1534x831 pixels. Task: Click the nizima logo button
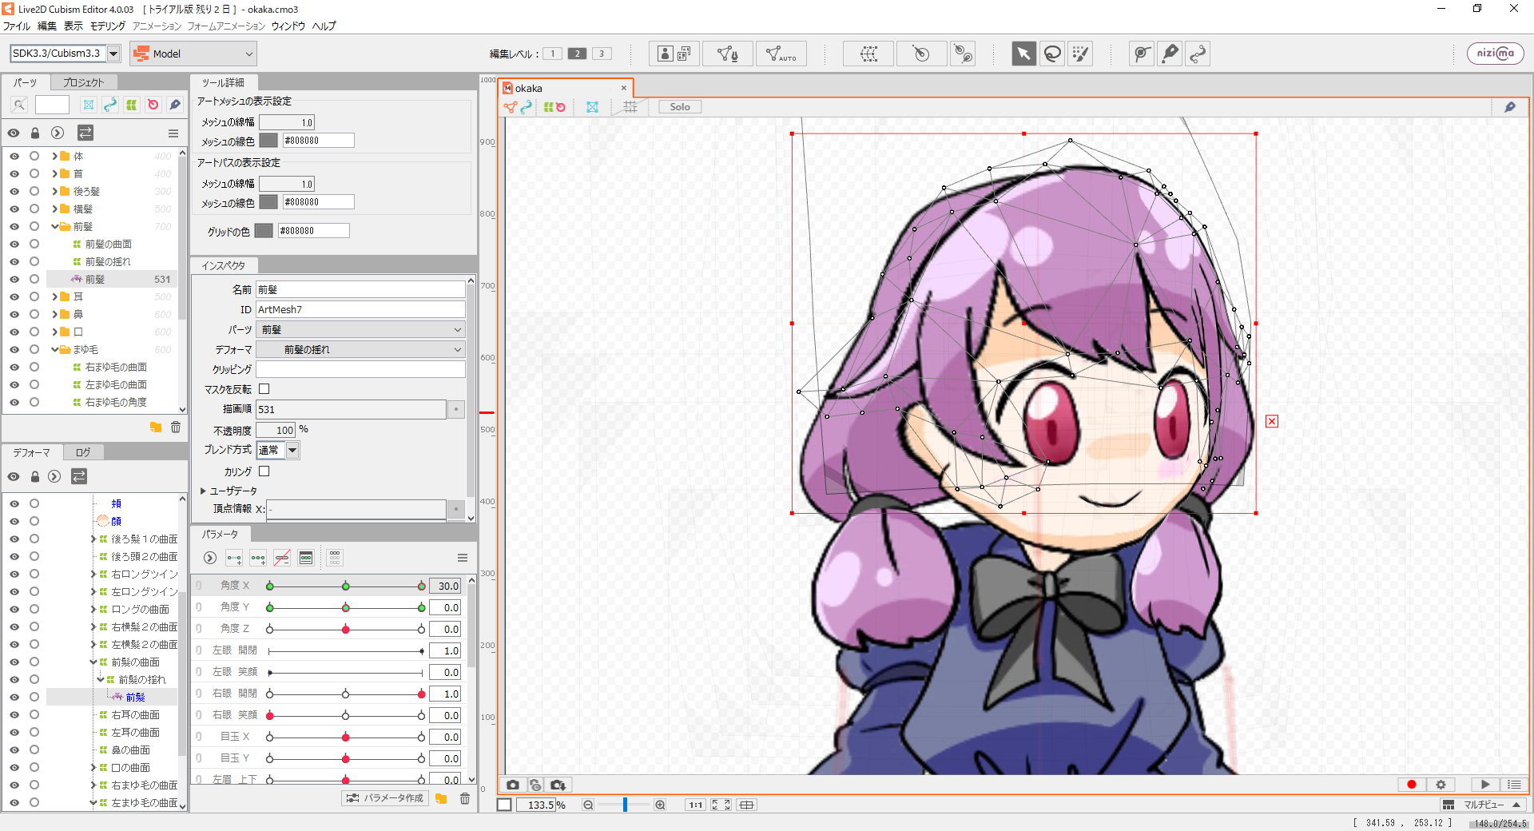1495,54
